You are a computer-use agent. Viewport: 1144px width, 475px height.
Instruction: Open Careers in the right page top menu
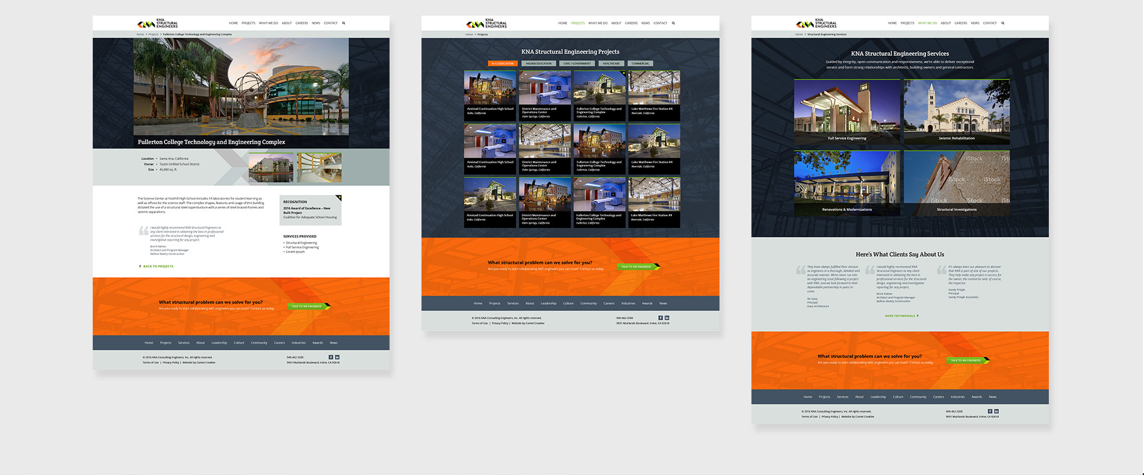coord(960,23)
